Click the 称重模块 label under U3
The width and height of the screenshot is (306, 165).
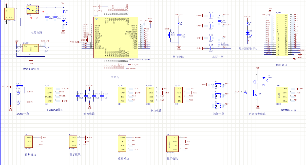(x=123, y=159)
